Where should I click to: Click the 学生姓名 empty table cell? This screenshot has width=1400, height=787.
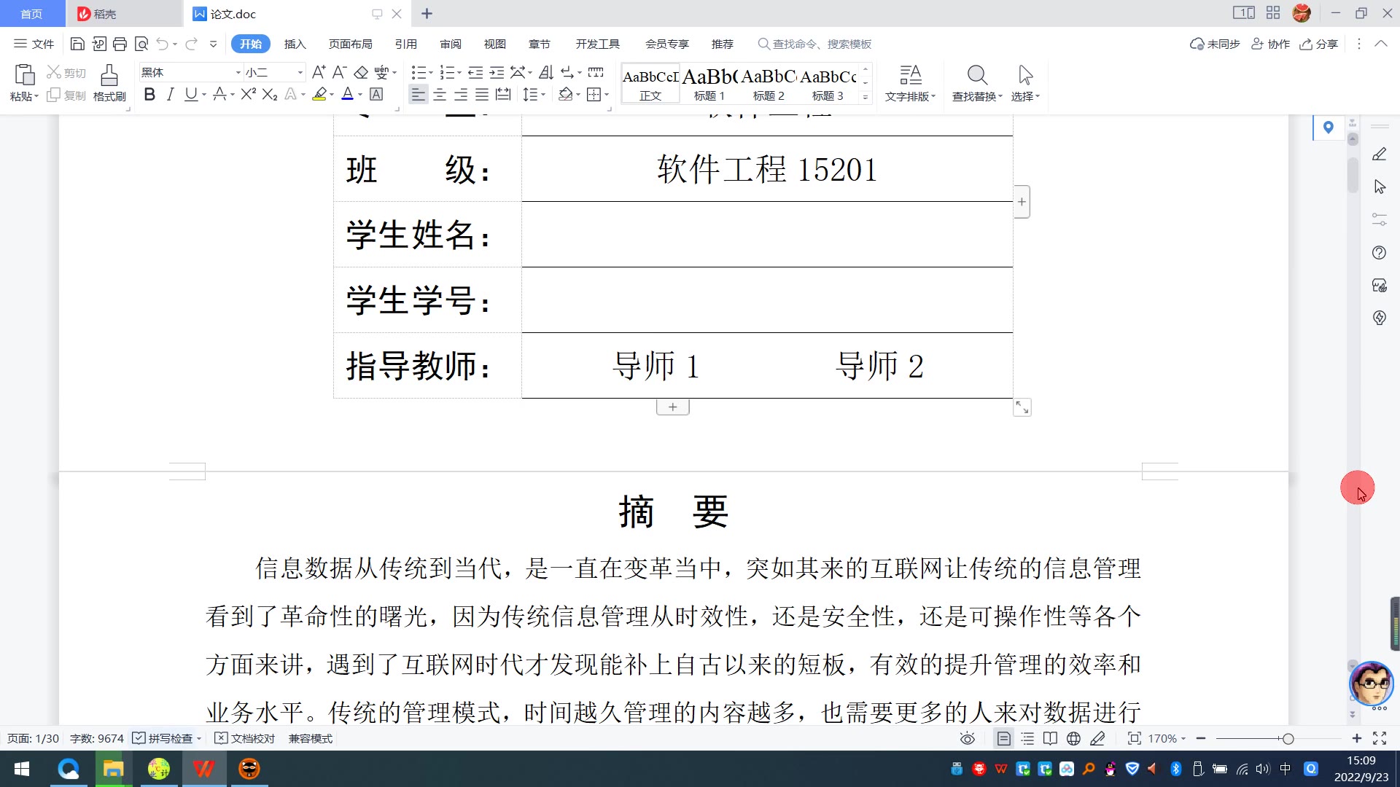[767, 235]
